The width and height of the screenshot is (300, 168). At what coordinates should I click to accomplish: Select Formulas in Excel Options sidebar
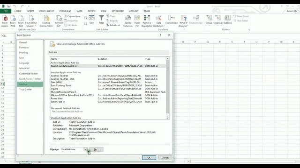tap(30, 48)
